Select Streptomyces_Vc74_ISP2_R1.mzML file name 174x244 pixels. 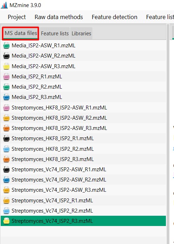pyautogui.click(x=52, y=201)
